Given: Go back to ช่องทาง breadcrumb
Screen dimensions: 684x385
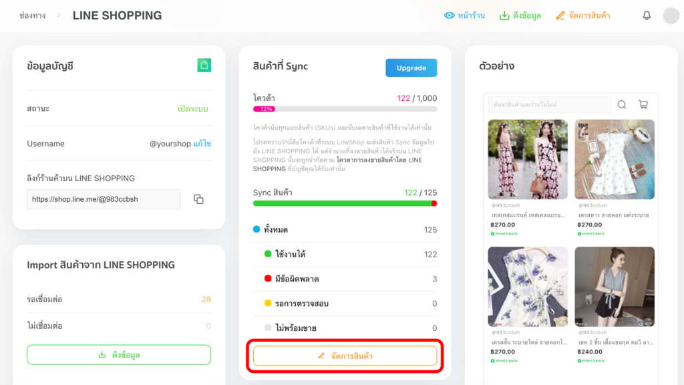Looking at the screenshot, I should pos(33,15).
